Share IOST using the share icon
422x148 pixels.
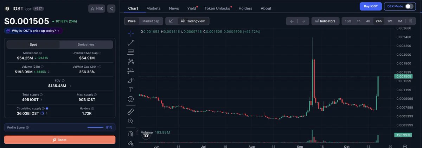tap(111, 8)
